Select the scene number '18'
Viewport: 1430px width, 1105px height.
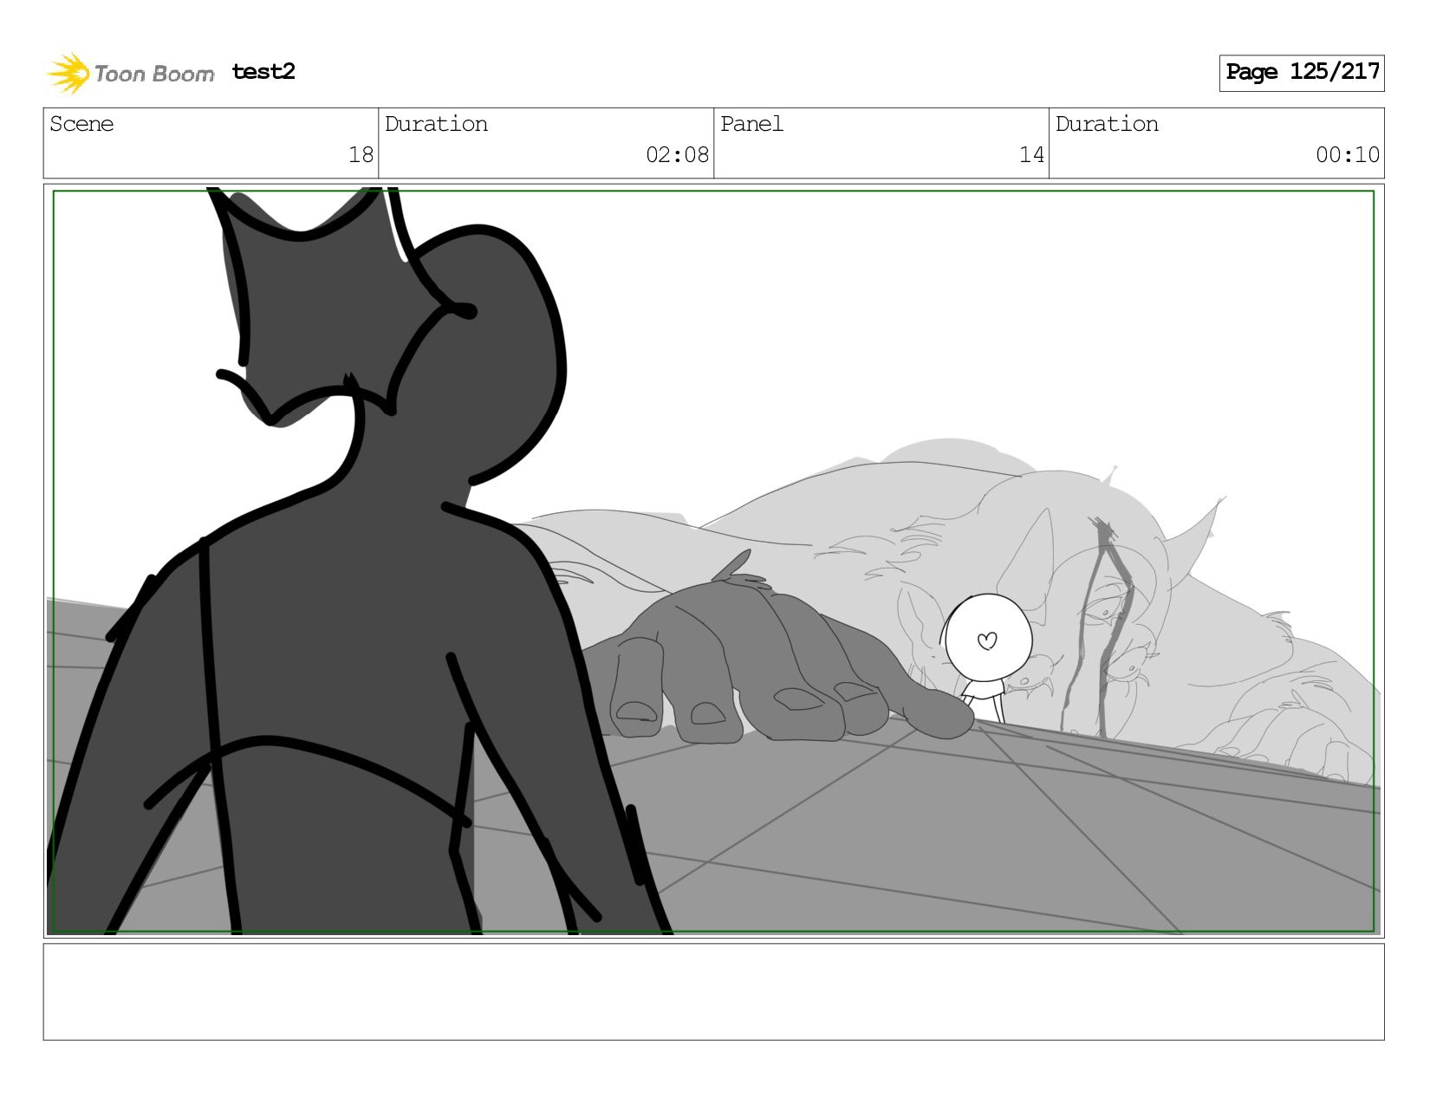(x=361, y=155)
